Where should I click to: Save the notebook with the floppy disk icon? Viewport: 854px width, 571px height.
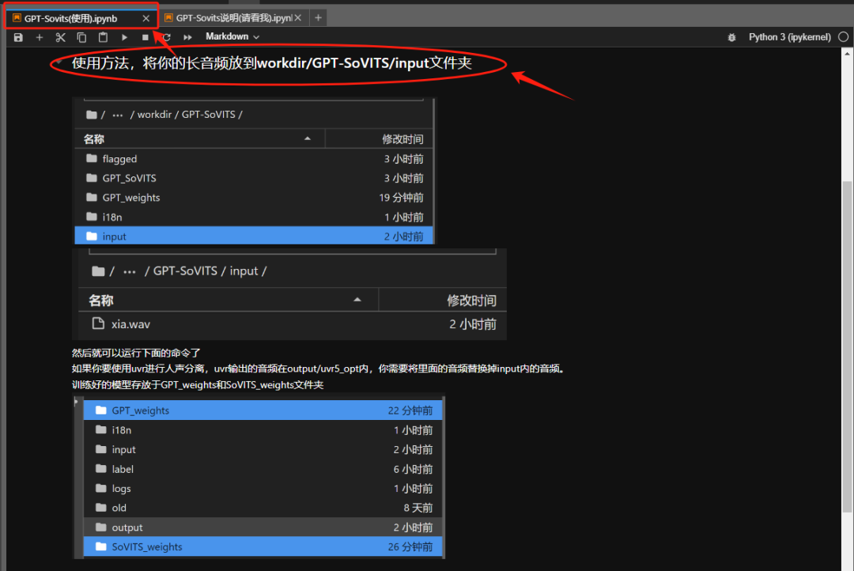tap(18, 37)
